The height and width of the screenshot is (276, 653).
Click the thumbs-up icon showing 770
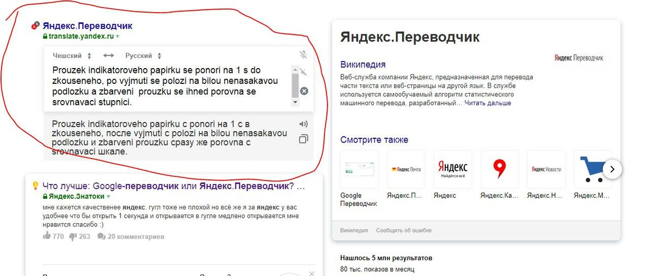[x=47, y=236]
